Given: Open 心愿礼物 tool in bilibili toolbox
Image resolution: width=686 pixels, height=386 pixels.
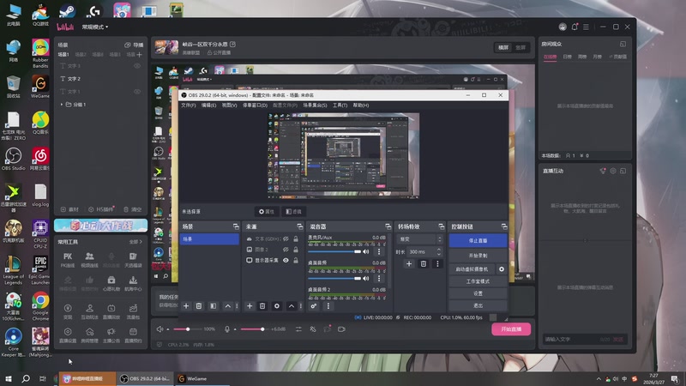Looking at the screenshot, I should [x=111, y=283].
